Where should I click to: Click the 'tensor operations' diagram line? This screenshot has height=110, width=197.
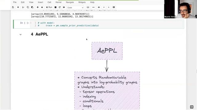coord(98,92)
